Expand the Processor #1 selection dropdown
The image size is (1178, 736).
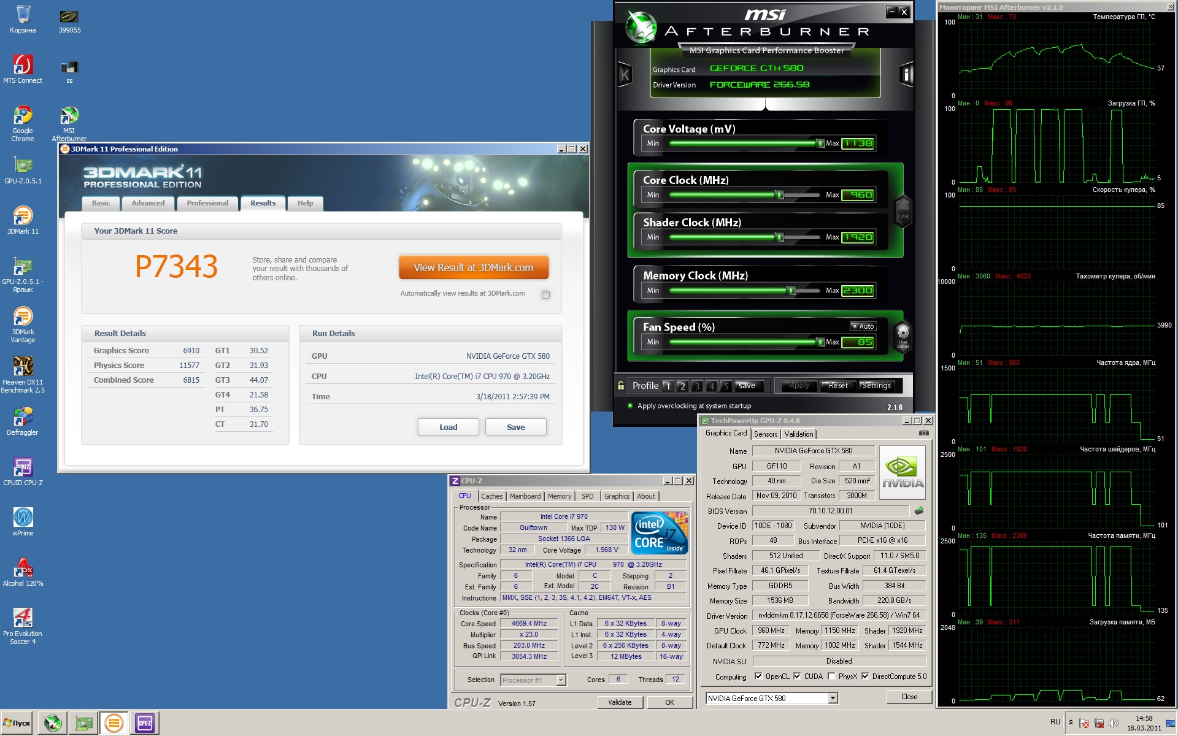(x=561, y=680)
